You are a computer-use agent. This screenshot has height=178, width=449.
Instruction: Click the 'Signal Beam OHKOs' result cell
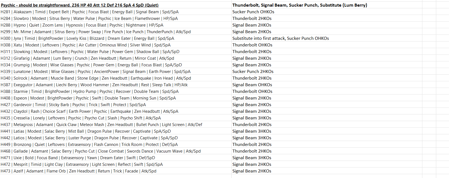click(x=252, y=85)
